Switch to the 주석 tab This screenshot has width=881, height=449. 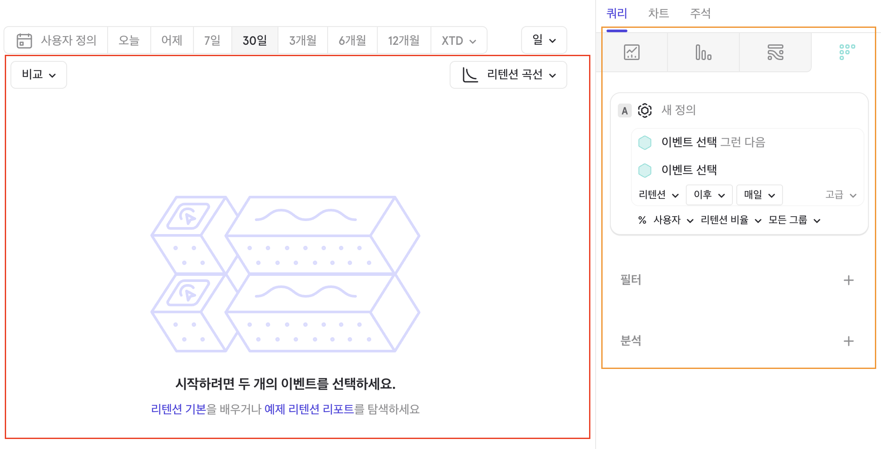click(700, 13)
